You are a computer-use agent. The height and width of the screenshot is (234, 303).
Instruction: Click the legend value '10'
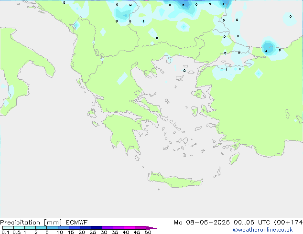click(x=60, y=232)
